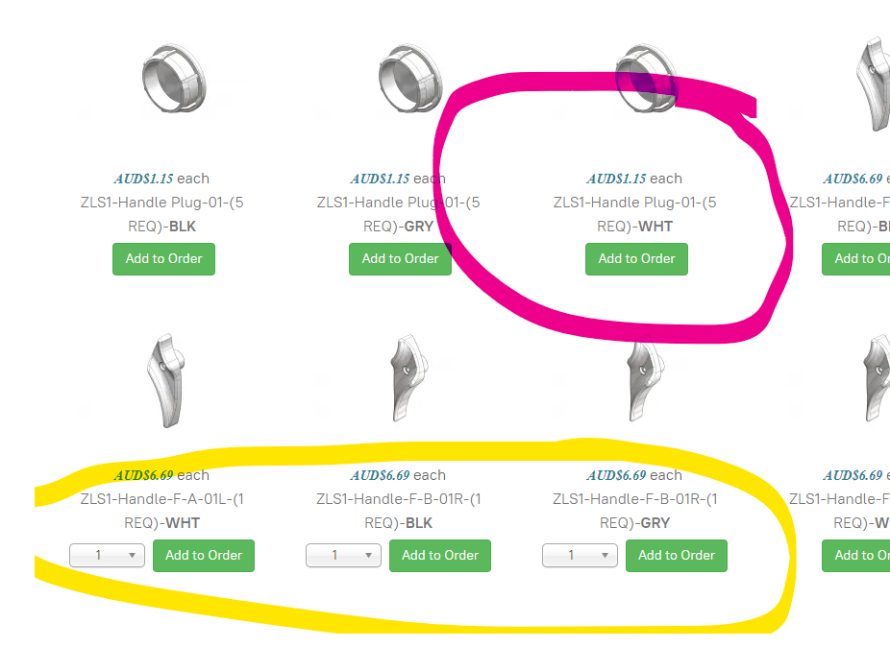Open quantity dropdown for Handle-F-A-01L WHT
This screenshot has width=890, height=647.
(x=108, y=556)
